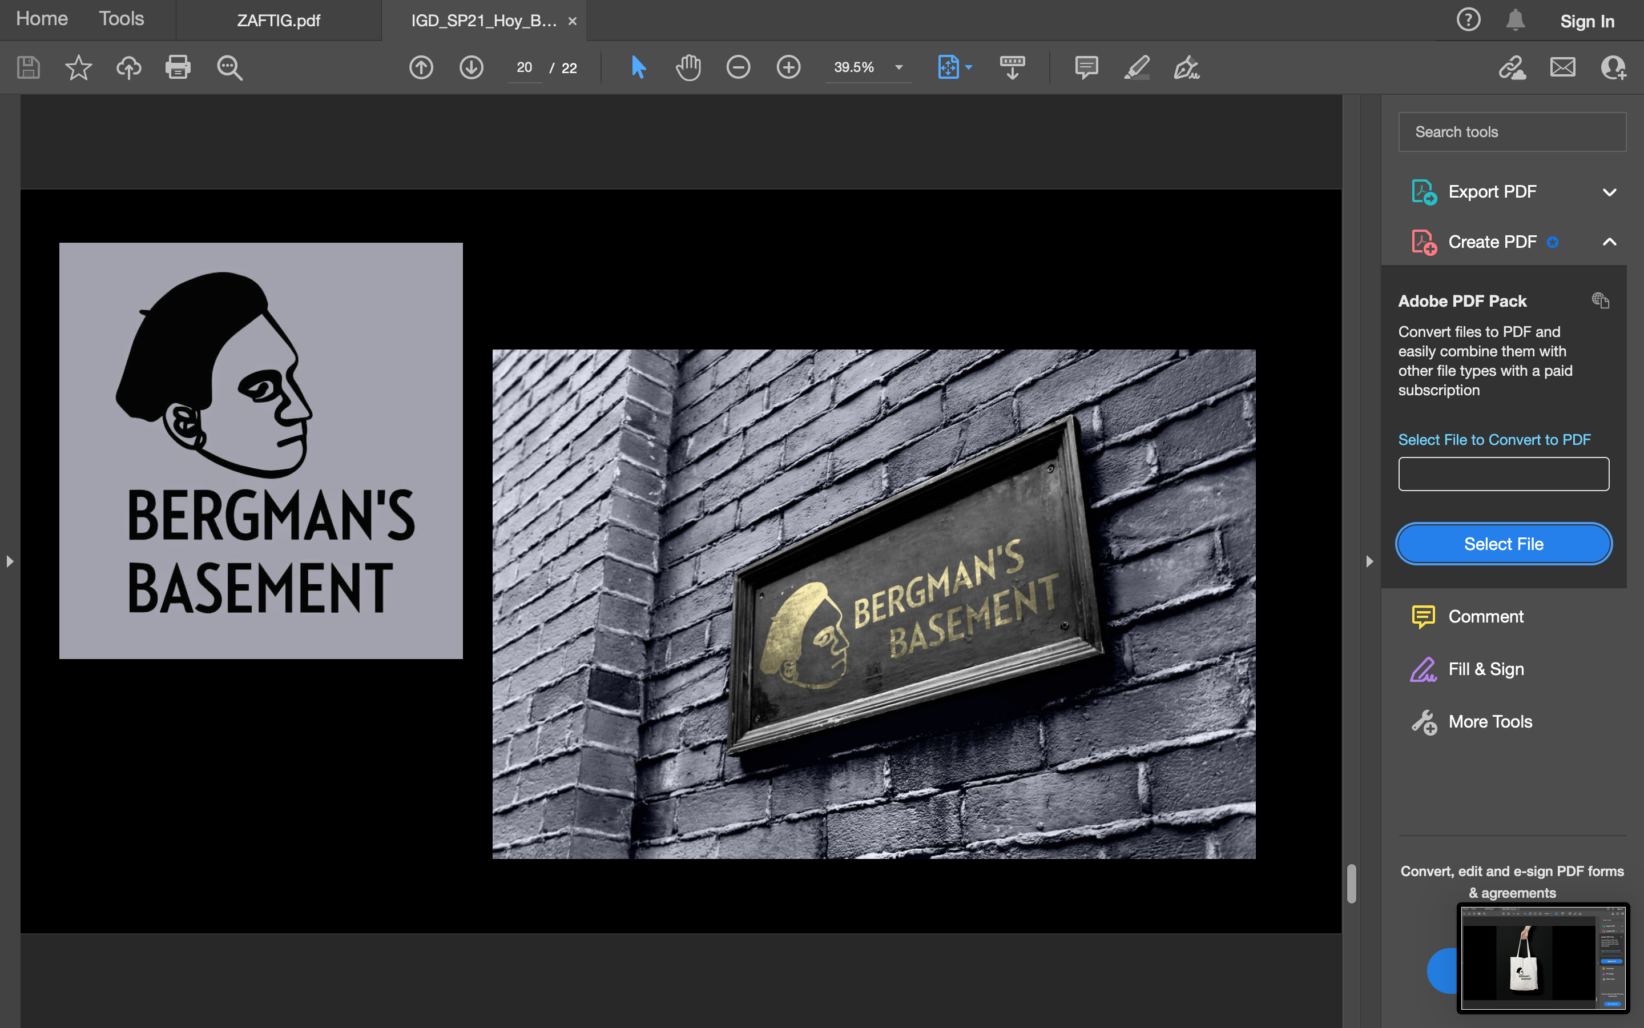The width and height of the screenshot is (1644, 1028).
Task: Expand the Export PDF section
Action: 1609,192
